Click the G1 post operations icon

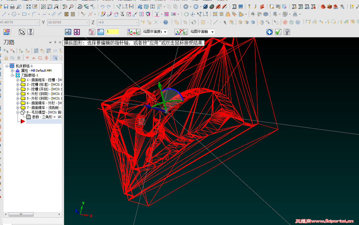[x=55, y=51]
